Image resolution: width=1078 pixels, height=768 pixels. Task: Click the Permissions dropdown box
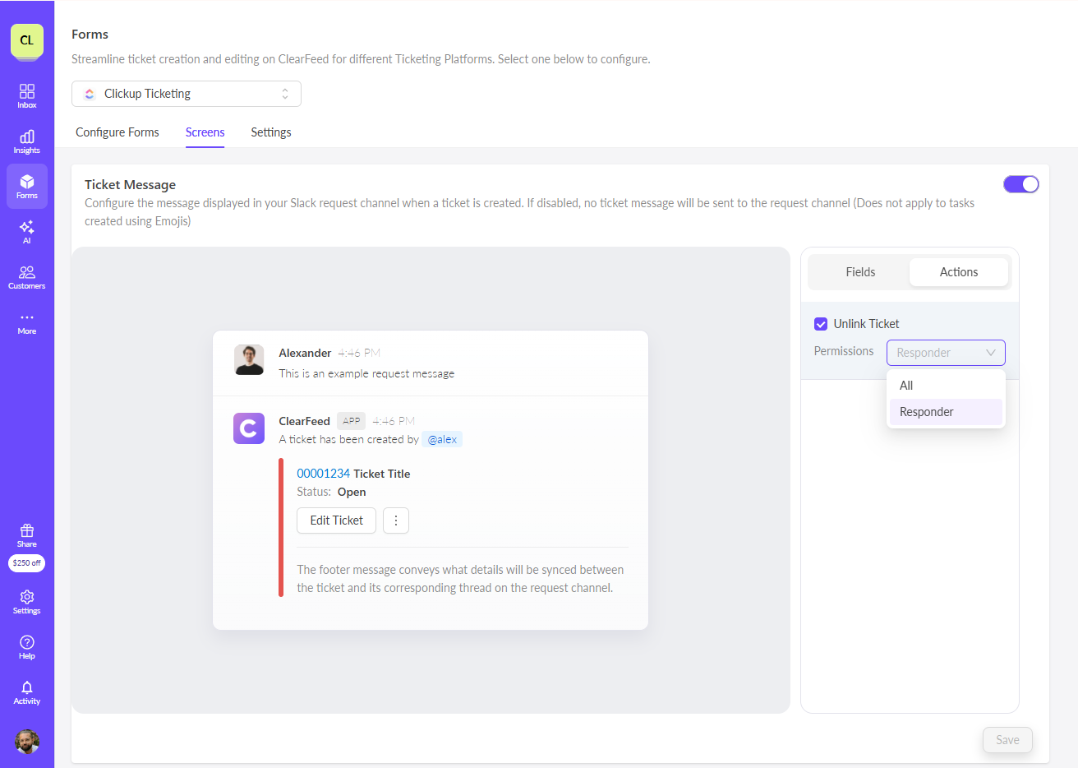[945, 353]
